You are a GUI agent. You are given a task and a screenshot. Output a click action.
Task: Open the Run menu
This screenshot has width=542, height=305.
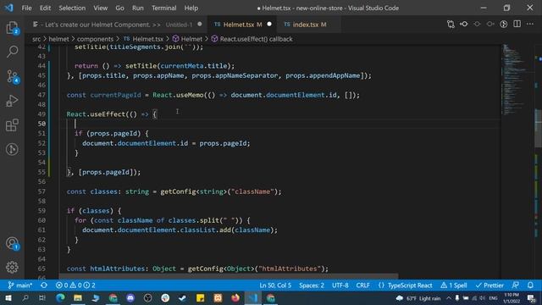click(137, 8)
